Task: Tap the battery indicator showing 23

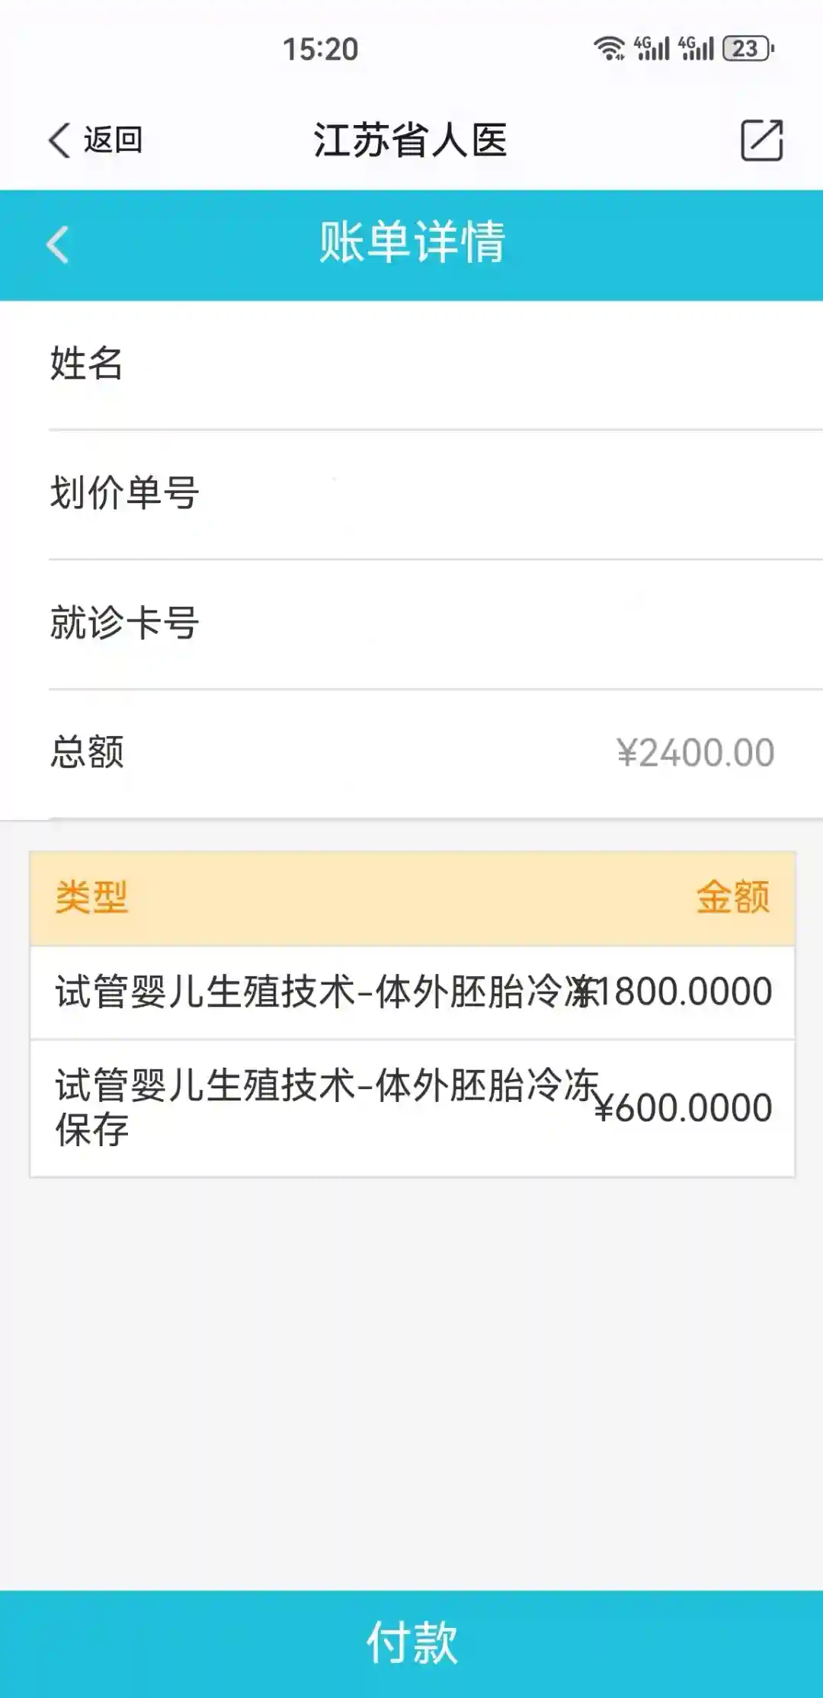Action: point(748,49)
